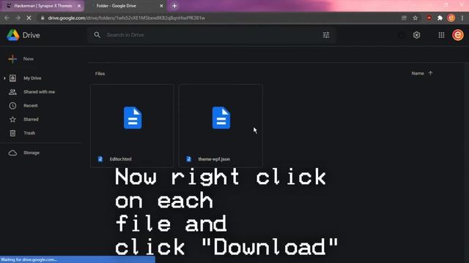469x263 pixels.
Task: Click the red extension icon
Action: (x=429, y=18)
